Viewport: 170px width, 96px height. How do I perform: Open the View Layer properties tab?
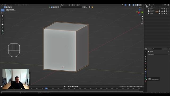point(146,59)
